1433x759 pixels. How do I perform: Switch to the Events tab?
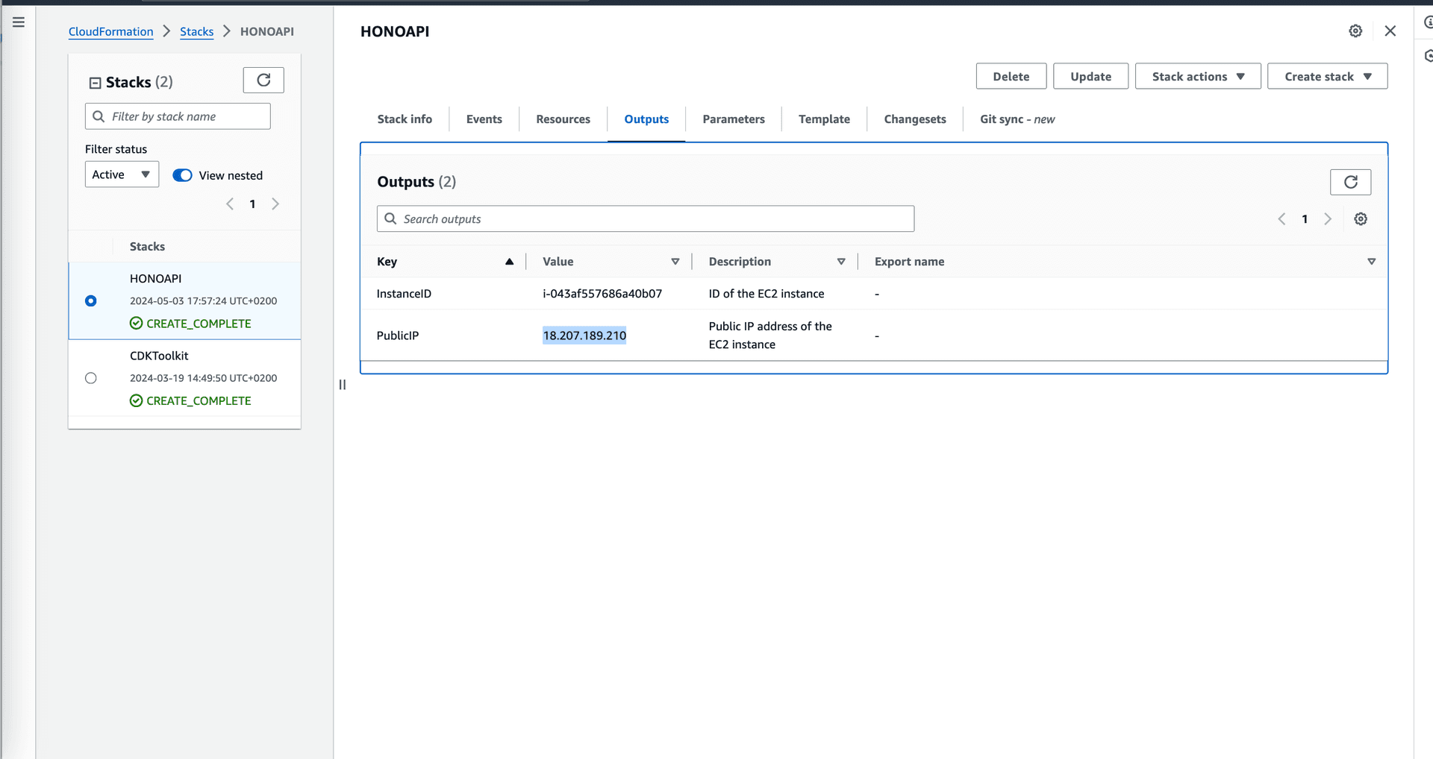click(x=484, y=119)
